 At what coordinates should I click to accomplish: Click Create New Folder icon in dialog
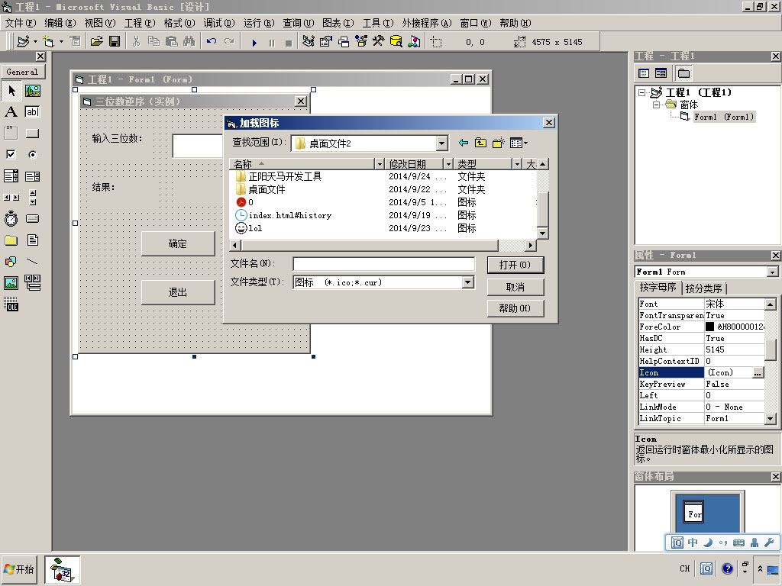click(498, 143)
